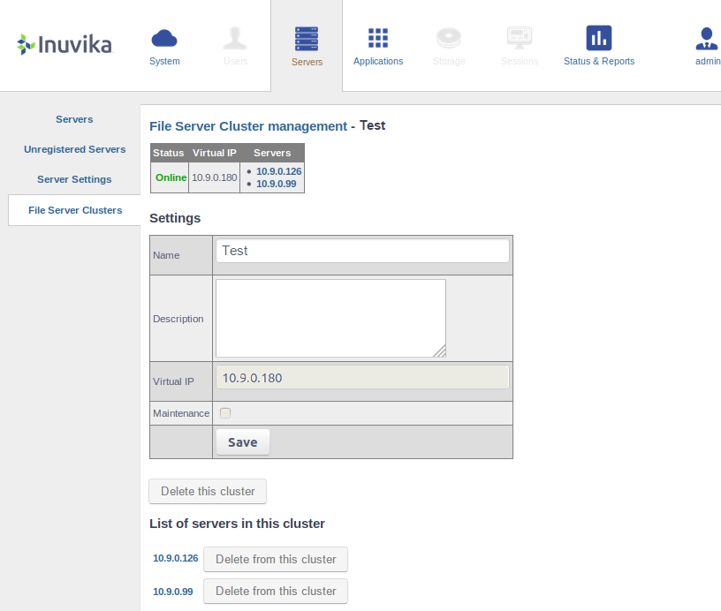Click the Virtual IP column header
The height and width of the screenshot is (611, 721).
point(215,153)
